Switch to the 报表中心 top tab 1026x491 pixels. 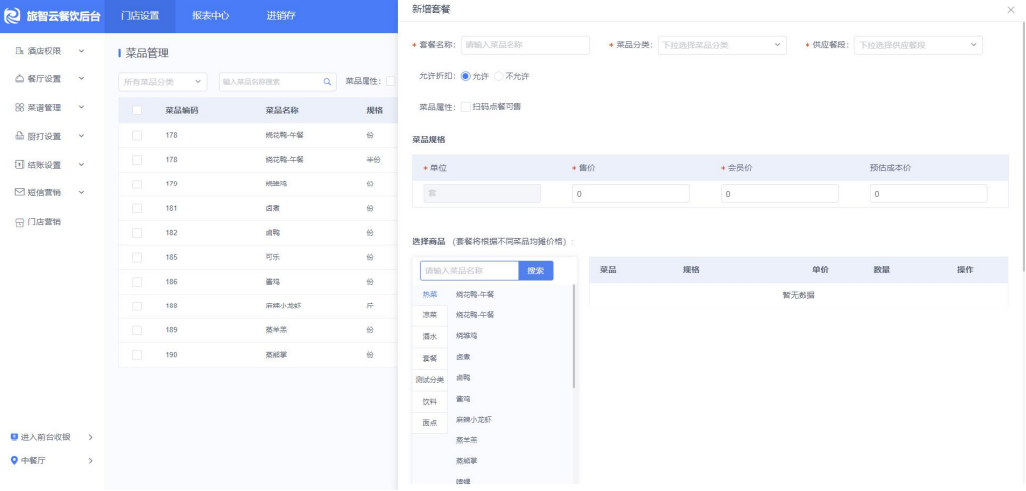point(211,16)
